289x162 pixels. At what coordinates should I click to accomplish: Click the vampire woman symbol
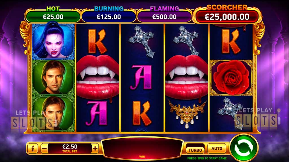(x=53, y=41)
